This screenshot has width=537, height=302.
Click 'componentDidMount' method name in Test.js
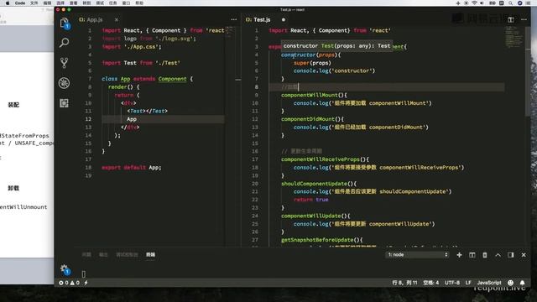coord(308,119)
